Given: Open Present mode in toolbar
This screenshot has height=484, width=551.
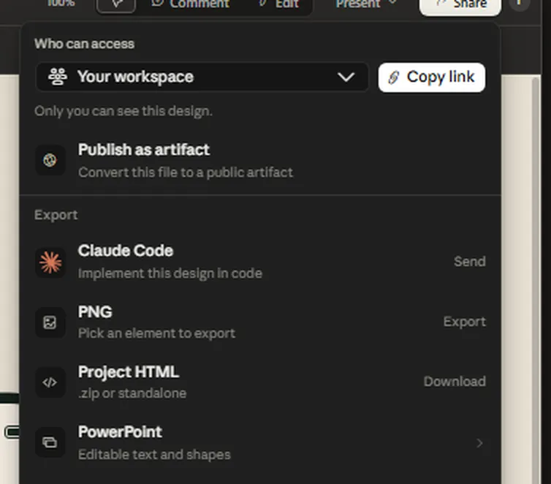Looking at the screenshot, I should pyautogui.click(x=365, y=4).
